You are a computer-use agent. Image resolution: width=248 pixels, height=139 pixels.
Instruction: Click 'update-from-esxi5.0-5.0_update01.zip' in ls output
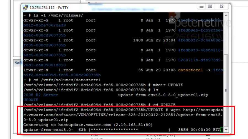pyautogui.click(x=163, y=95)
